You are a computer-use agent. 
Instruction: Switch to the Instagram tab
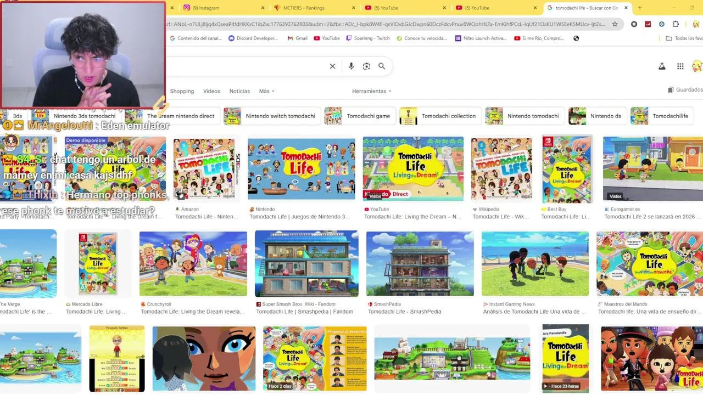pos(220,8)
